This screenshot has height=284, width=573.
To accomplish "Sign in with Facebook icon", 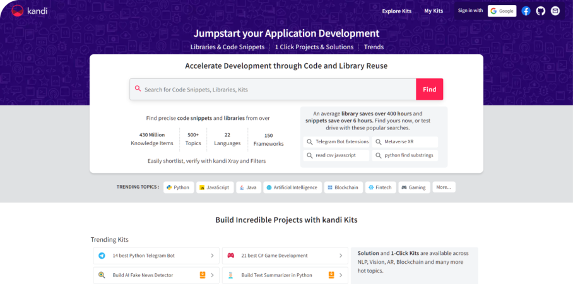I will [x=526, y=11].
